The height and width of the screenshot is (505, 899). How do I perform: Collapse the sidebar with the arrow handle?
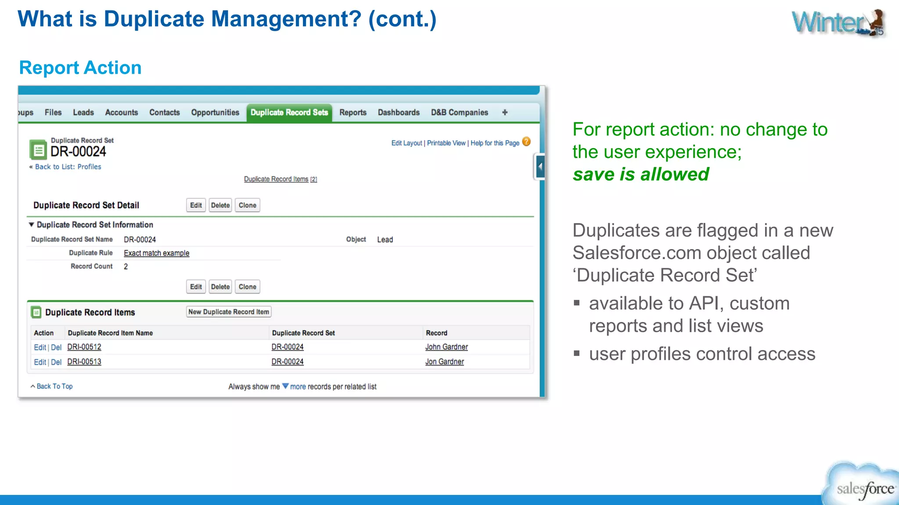[x=540, y=167]
